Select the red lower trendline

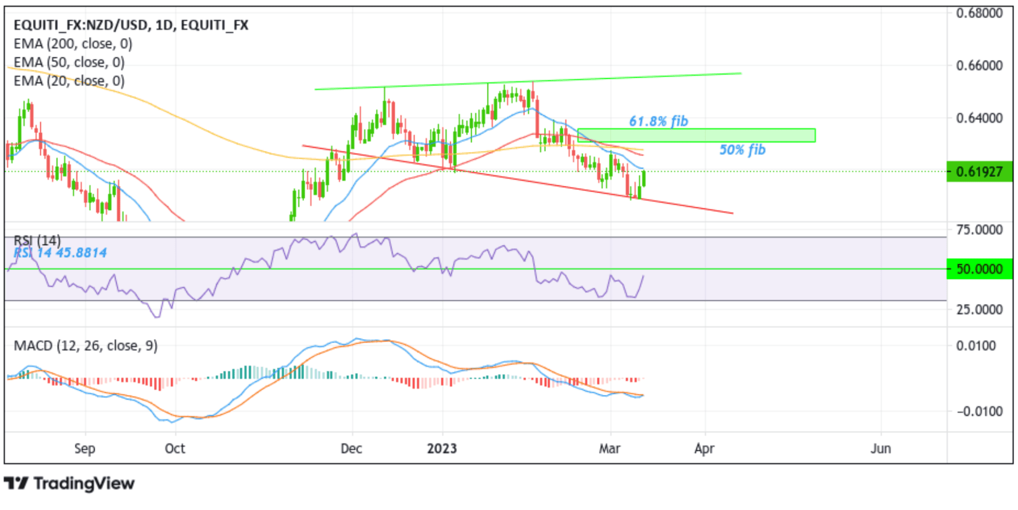pos(517,179)
